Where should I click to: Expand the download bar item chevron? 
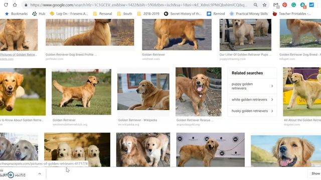pos(40,174)
